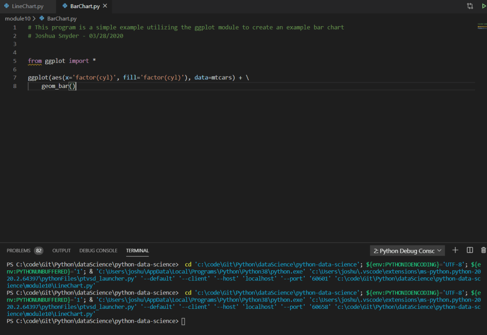Viewport: 487px width, 335px height.
Task: Split the terminal using the split icon
Action: coord(470,250)
